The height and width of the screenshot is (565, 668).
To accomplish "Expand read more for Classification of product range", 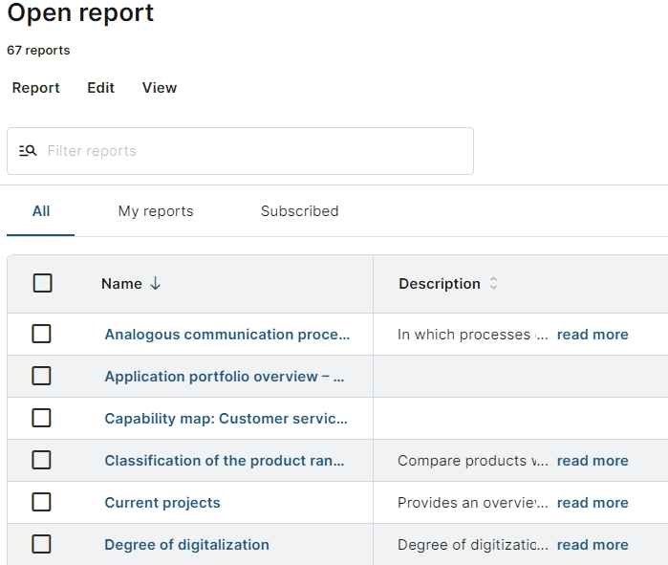I will [593, 461].
